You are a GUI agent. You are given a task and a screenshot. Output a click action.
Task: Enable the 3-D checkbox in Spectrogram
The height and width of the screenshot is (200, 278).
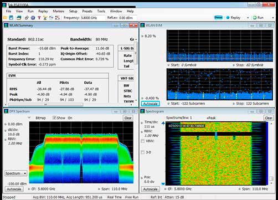(x=143, y=152)
